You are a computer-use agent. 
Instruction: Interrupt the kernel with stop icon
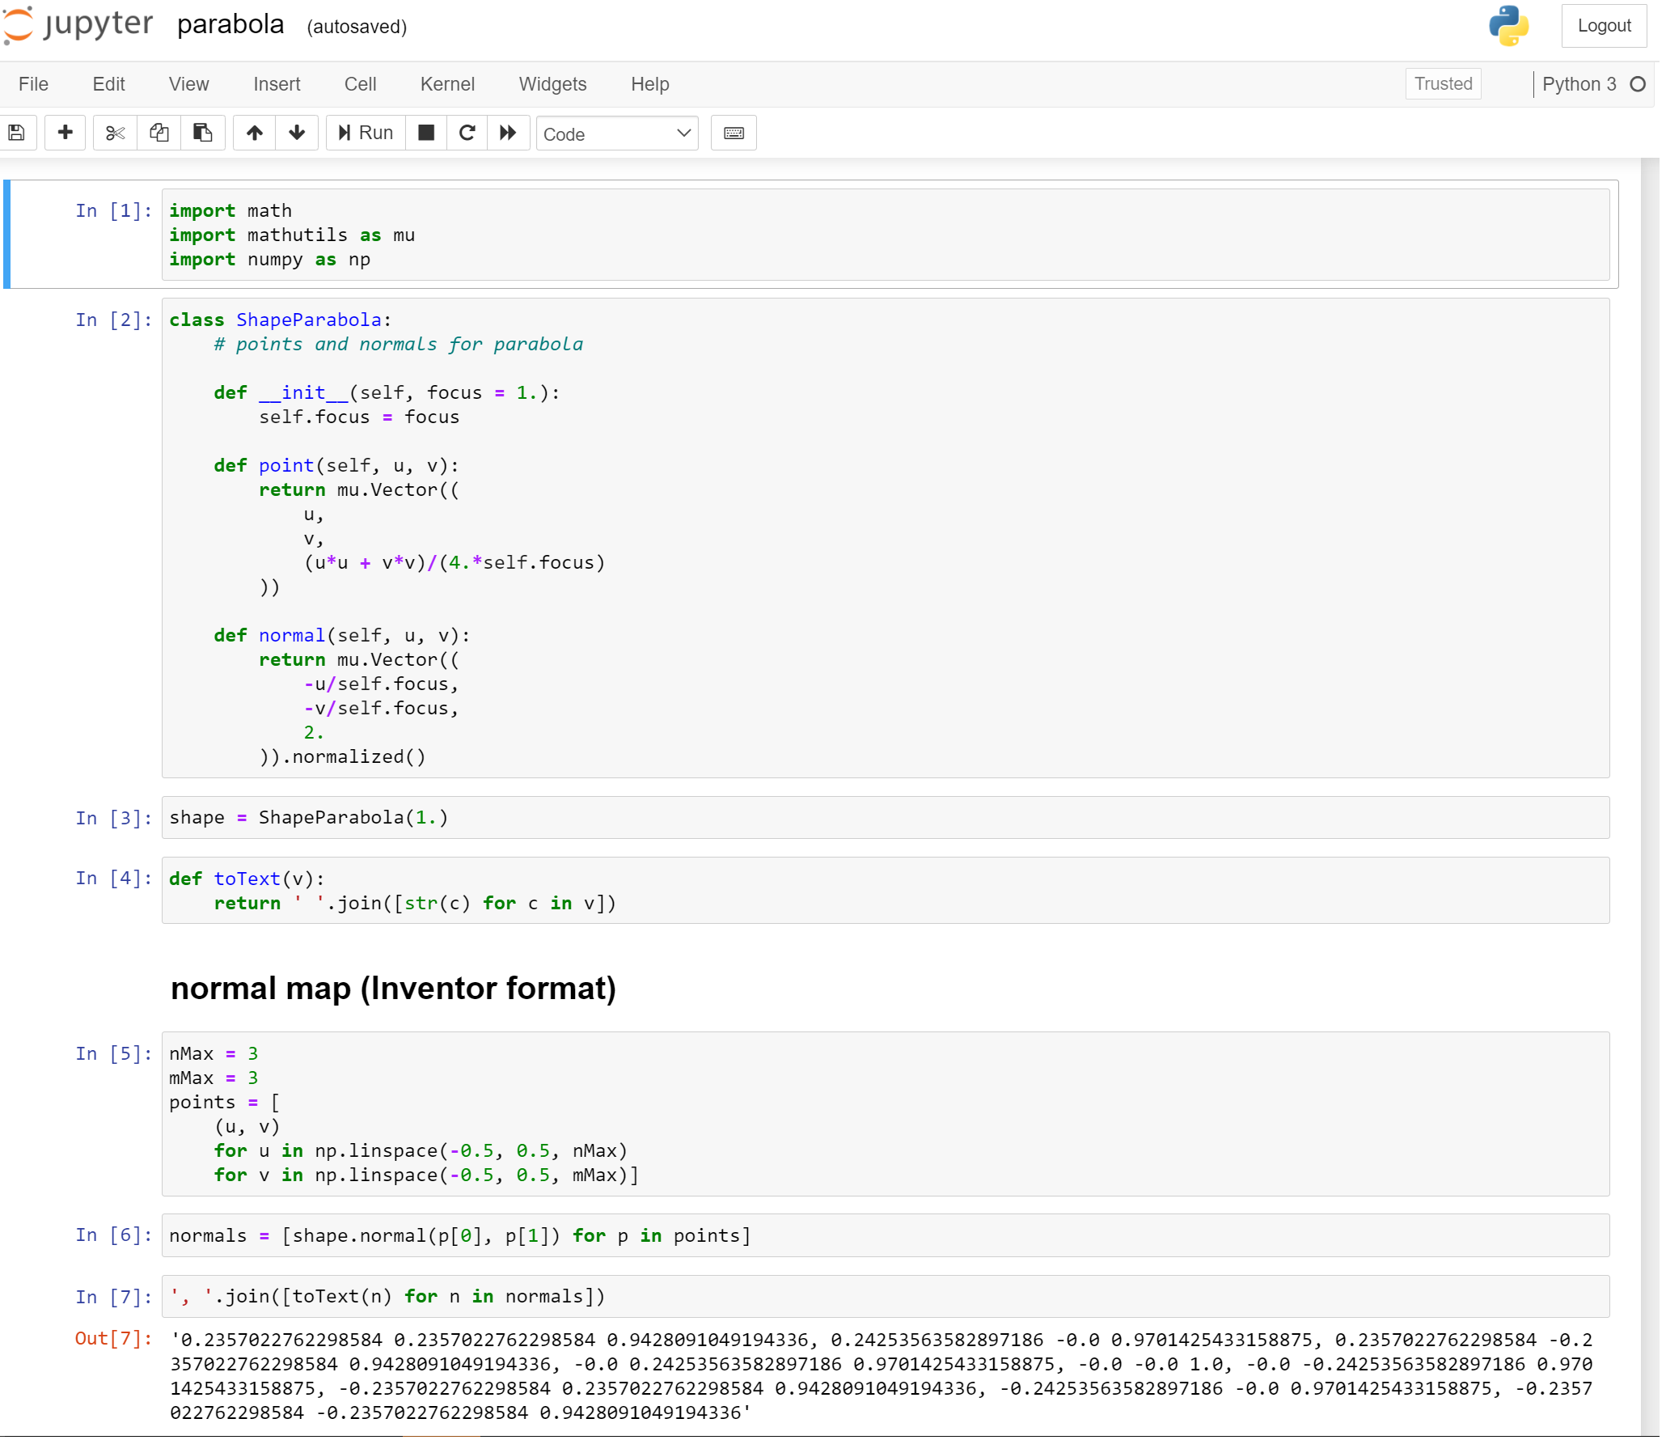click(426, 133)
